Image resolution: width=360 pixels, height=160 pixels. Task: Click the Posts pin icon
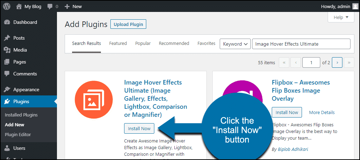pyautogui.click(x=7, y=38)
